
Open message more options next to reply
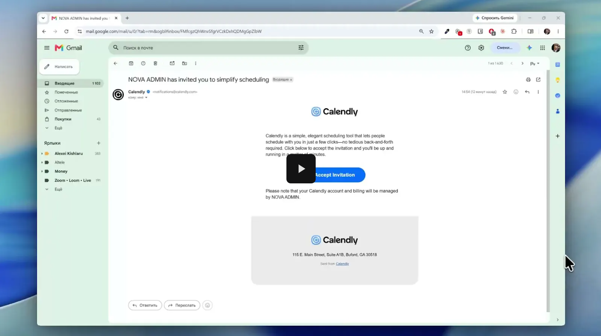click(x=538, y=92)
